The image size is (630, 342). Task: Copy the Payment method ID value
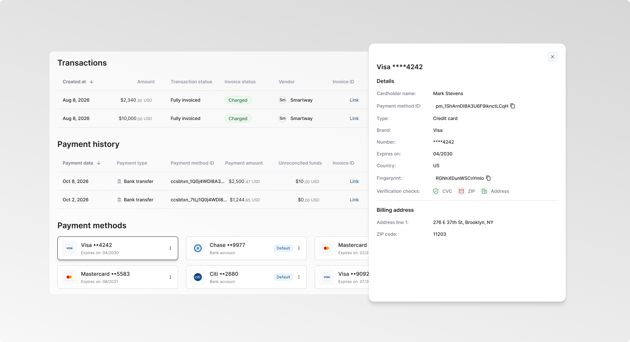click(x=513, y=106)
